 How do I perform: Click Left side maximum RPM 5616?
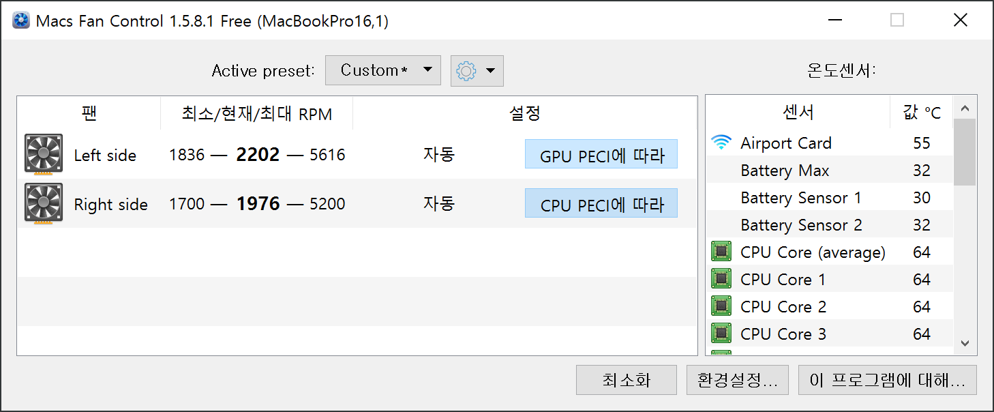pyautogui.click(x=327, y=155)
